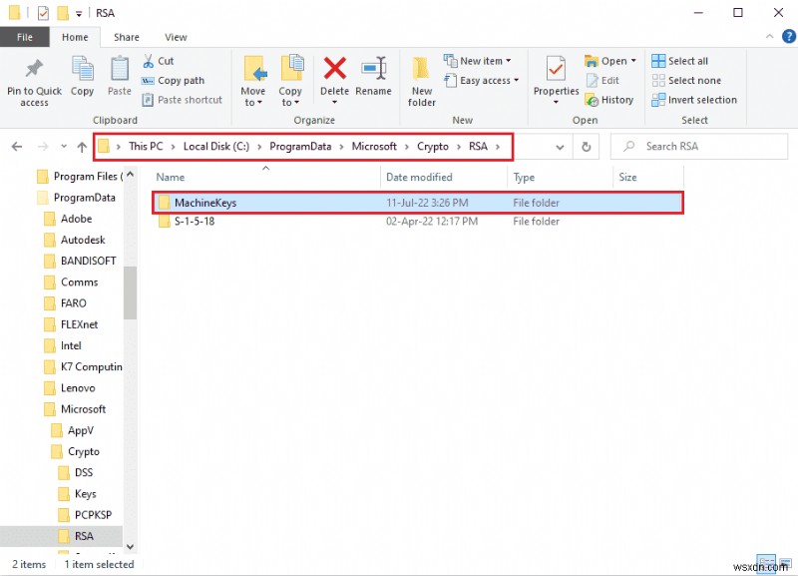Open the New item dropdown
798x576 pixels.
479,61
